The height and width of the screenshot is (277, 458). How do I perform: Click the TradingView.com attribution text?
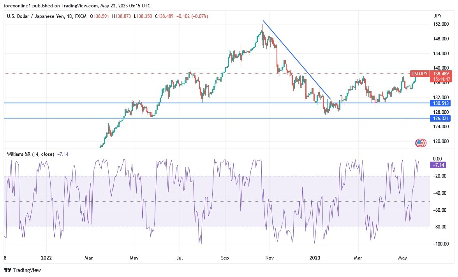pos(76,6)
